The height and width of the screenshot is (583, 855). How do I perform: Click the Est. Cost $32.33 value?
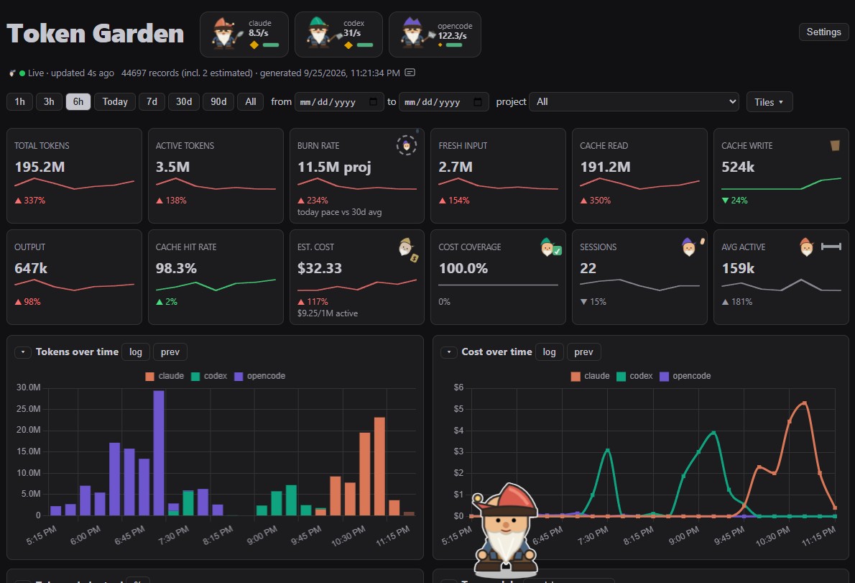point(320,268)
